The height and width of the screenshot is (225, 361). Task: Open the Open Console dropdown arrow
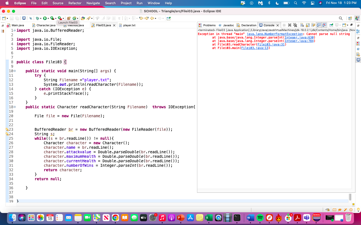(x=347, y=25)
